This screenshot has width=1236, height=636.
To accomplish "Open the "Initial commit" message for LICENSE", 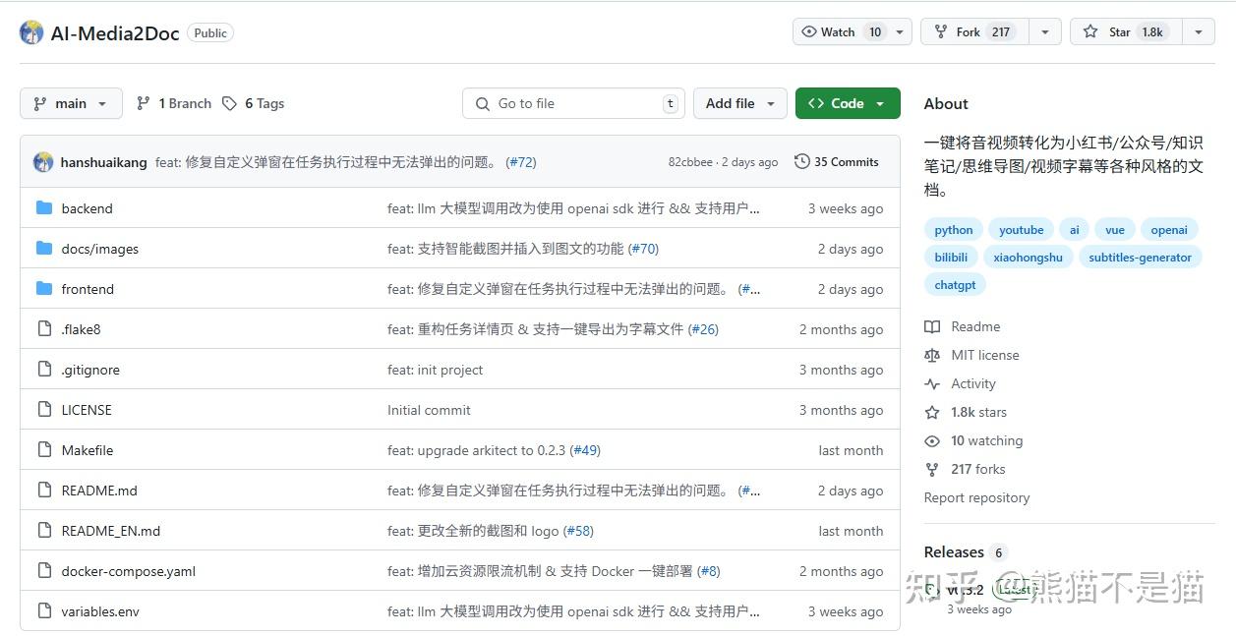I will [x=429, y=410].
